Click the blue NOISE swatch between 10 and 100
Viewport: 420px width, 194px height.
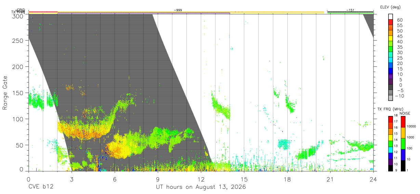point(403,155)
